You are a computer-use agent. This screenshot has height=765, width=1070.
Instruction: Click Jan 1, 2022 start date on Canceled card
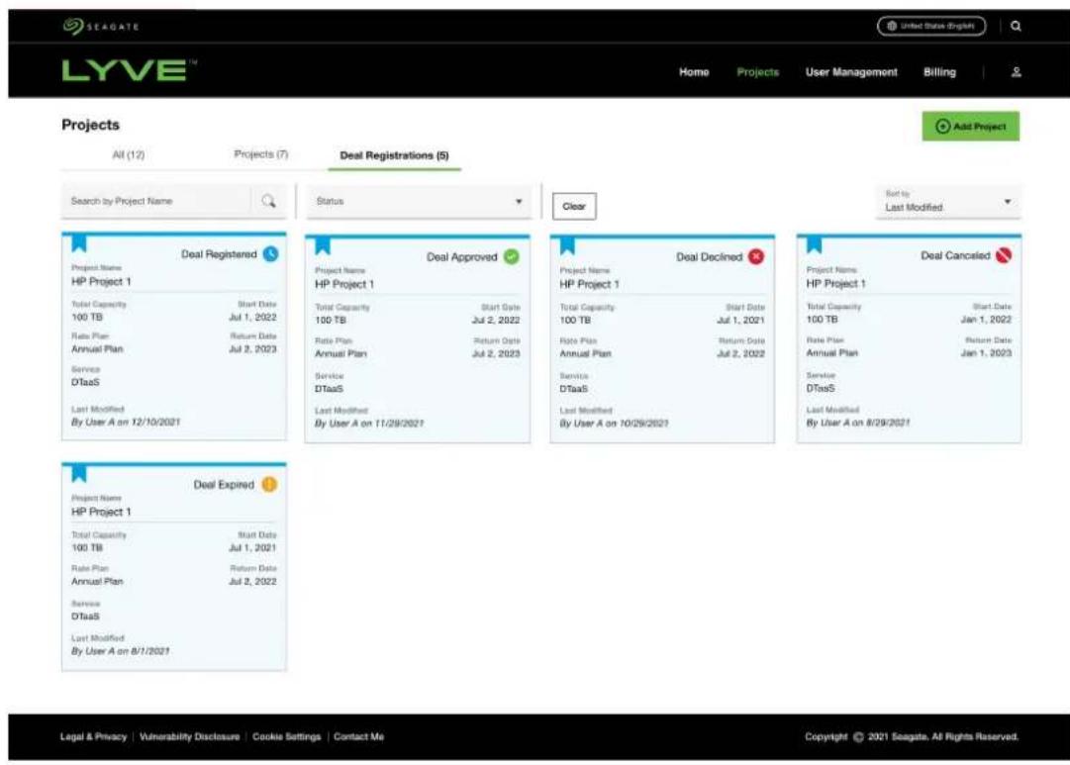click(986, 320)
